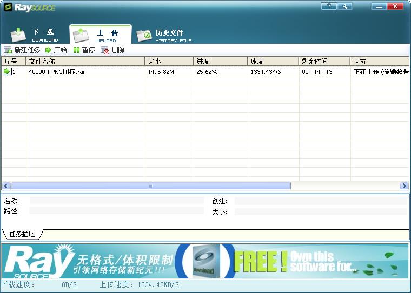Click the 开始 label in the toolbar
Viewport: 411px width, 293px height.
(60, 50)
